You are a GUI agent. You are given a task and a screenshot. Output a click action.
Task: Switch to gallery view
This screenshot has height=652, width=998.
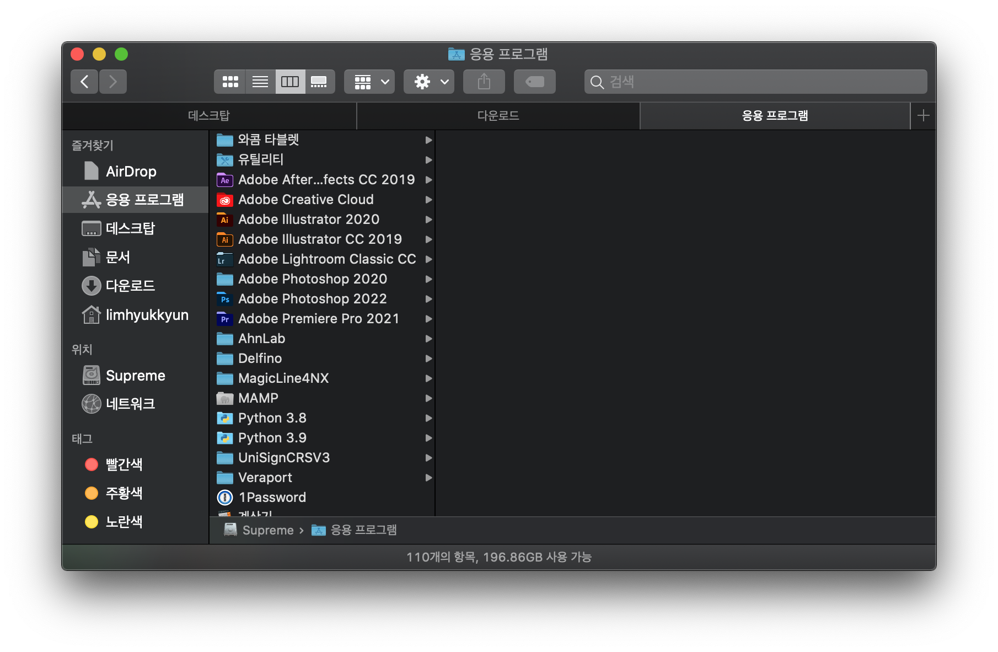[320, 82]
